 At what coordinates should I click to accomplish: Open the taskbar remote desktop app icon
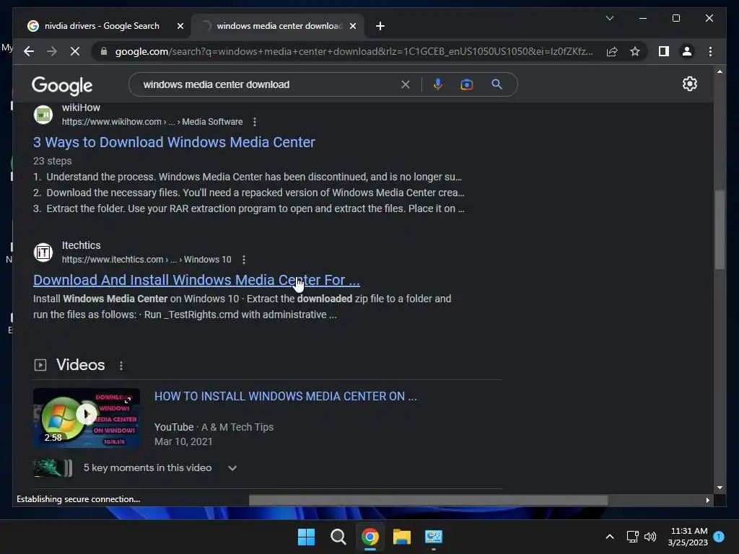(x=434, y=537)
